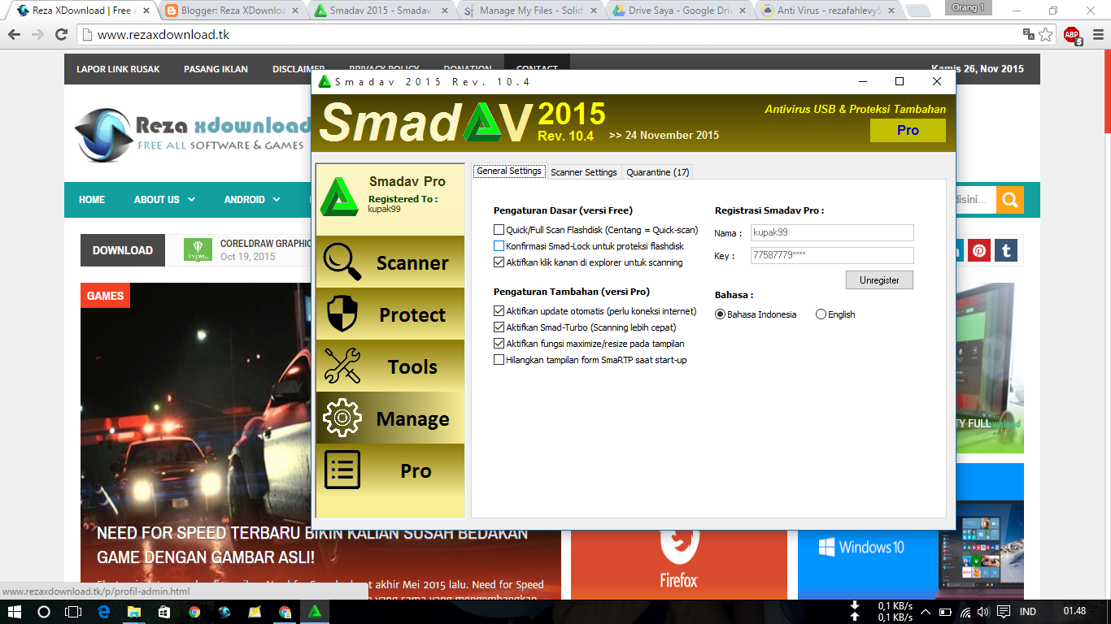Disable Aktifkan Smad-Turbo option
This screenshot has height=624, width=1111.
(x=499, y=327)
